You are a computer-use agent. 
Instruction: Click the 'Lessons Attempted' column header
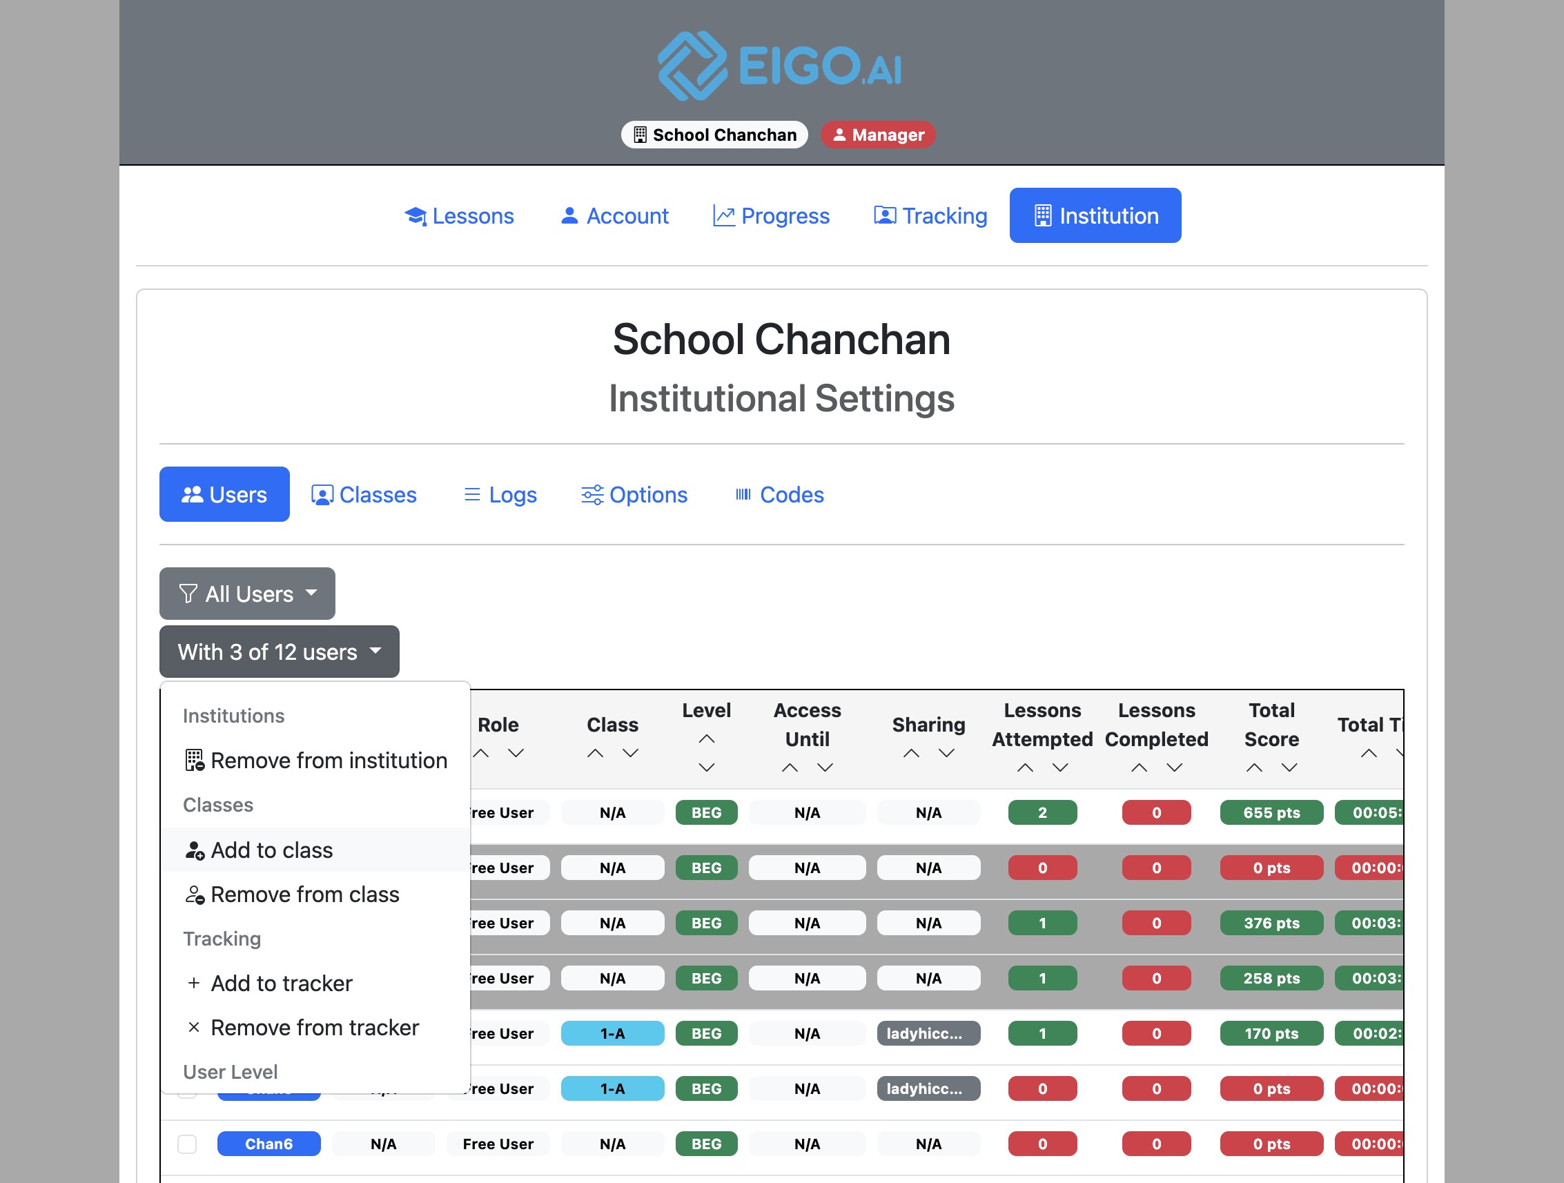[1042, 724]
